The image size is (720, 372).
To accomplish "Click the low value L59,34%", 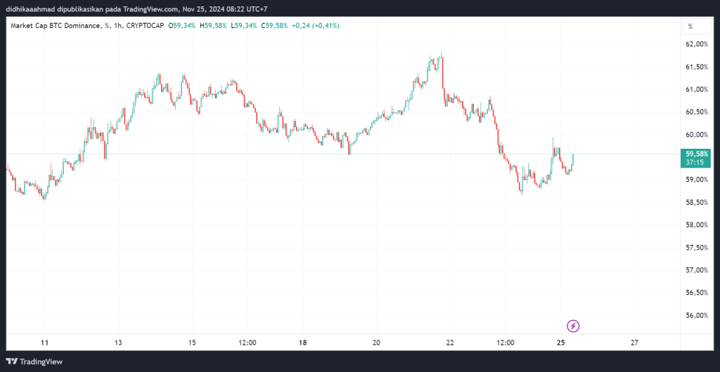I will click(x=243, y=26).
